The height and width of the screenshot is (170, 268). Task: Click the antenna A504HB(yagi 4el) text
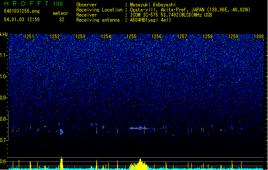[x=150, y=20]
